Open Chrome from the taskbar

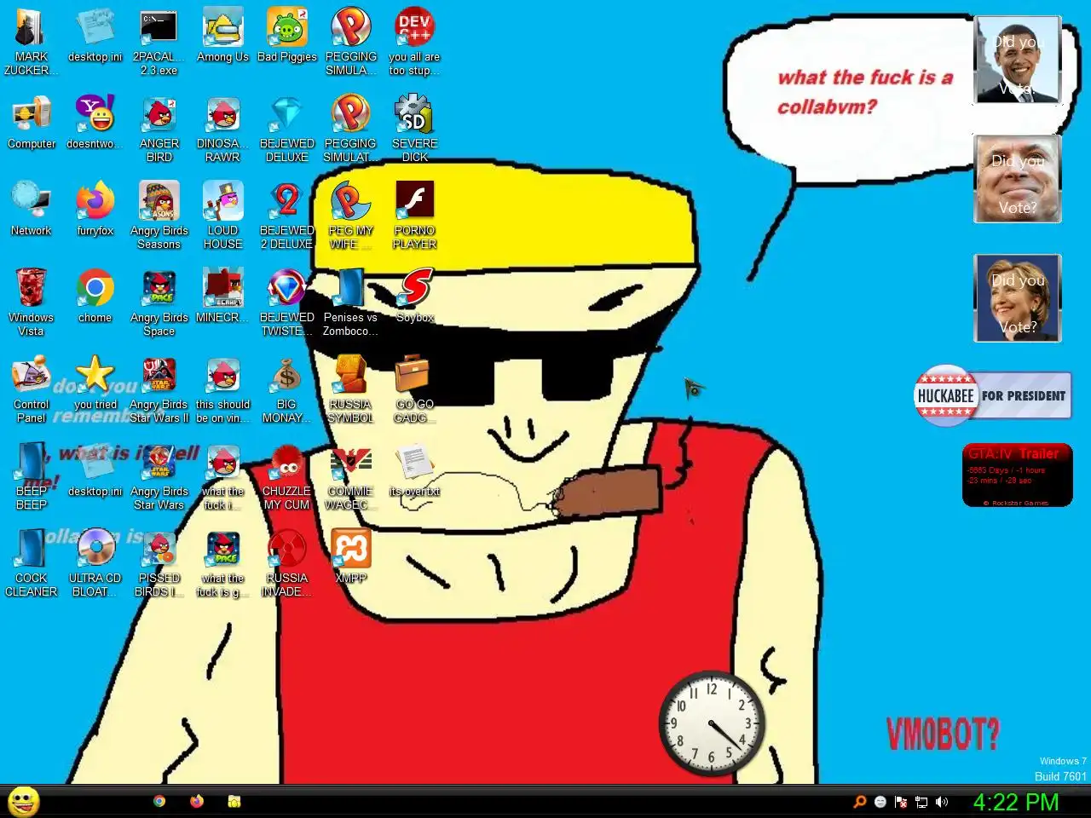tap(159, 801)
